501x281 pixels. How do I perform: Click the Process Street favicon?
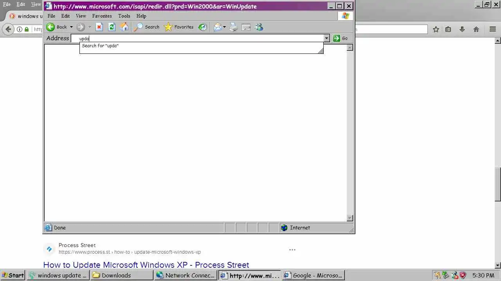[x=49, y=249]
